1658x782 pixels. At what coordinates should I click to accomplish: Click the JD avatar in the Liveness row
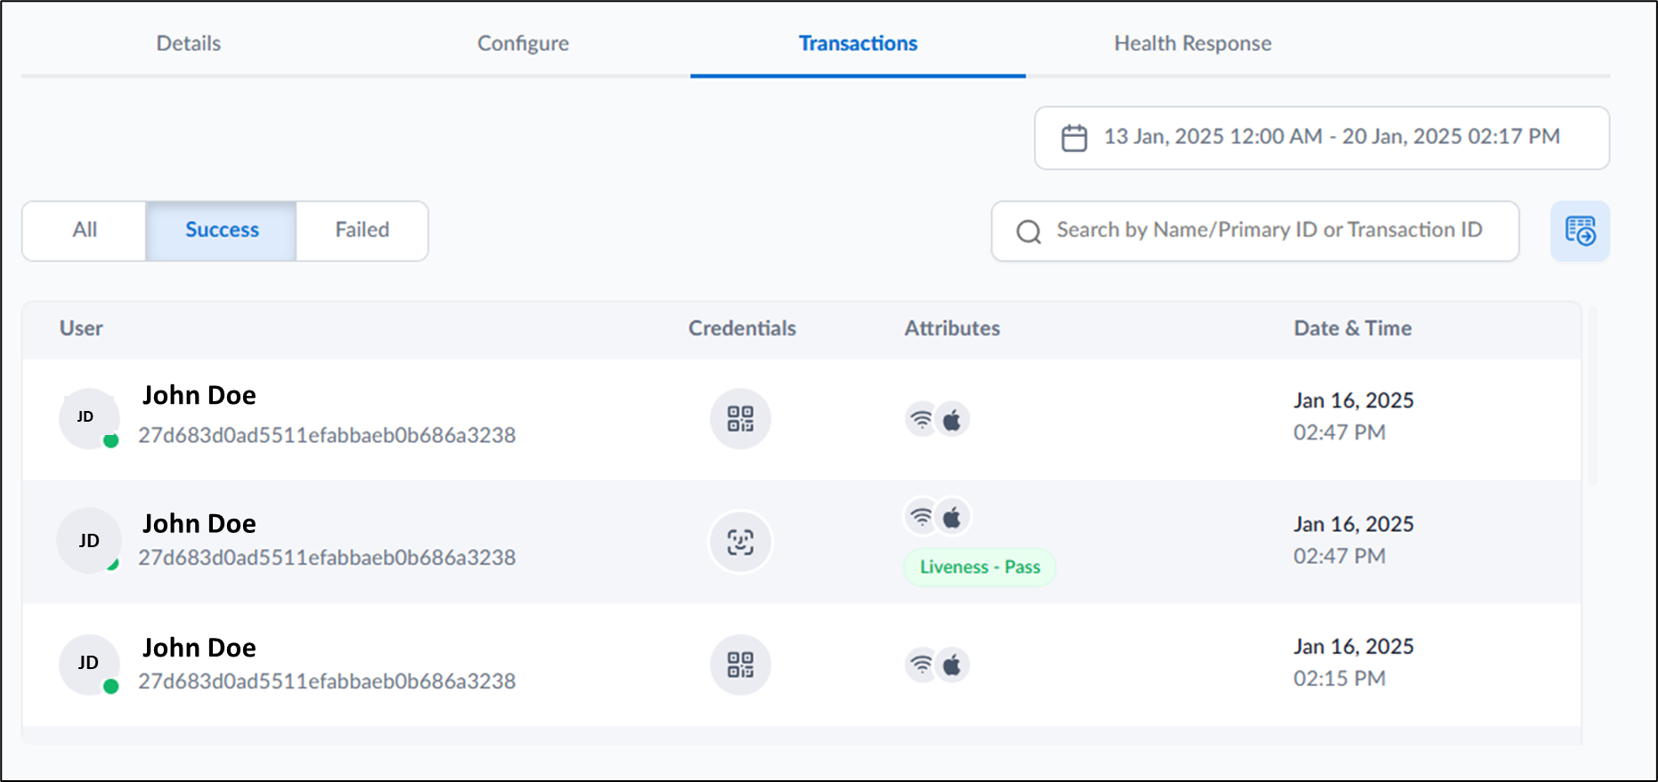89,540
